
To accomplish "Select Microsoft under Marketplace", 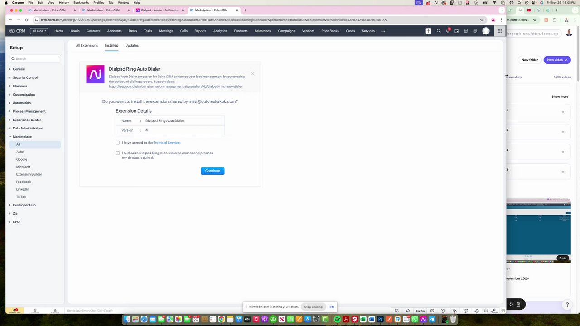I will pyautogui.click(x=23, y=167).
